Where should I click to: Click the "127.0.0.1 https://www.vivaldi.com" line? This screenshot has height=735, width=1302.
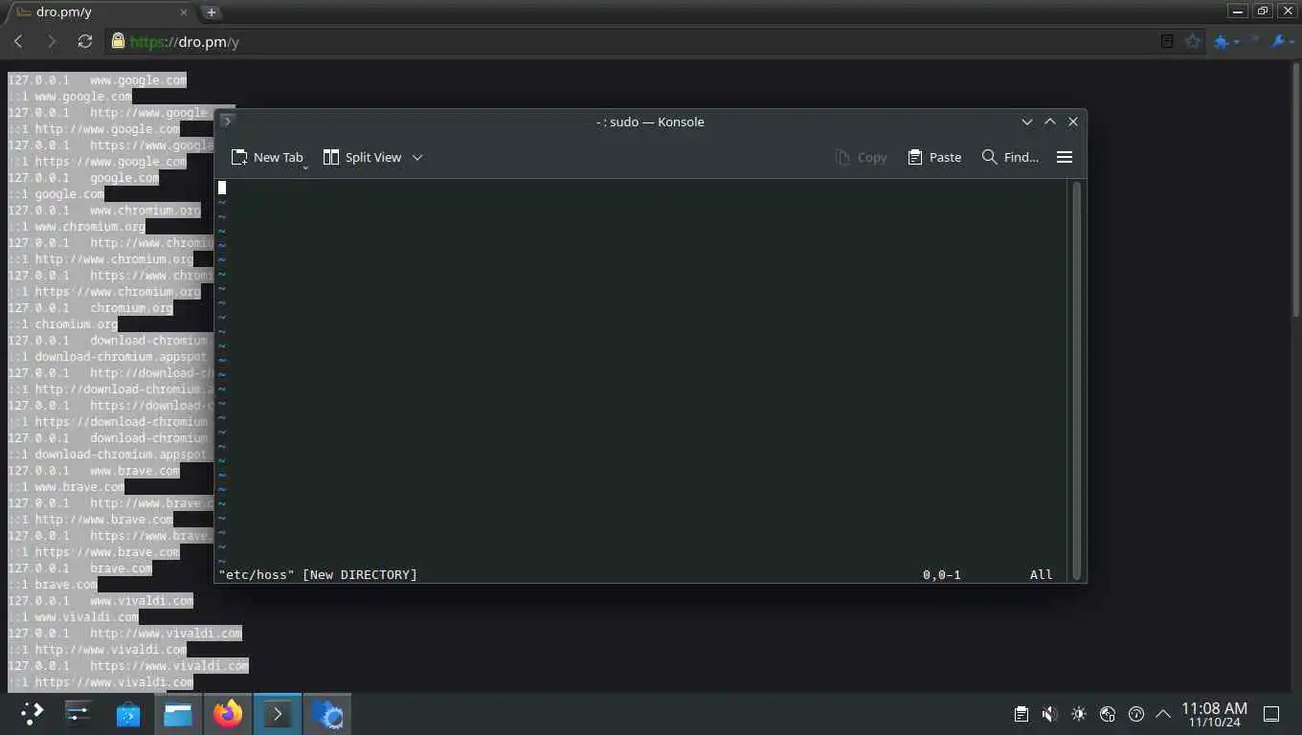(128, 666)
